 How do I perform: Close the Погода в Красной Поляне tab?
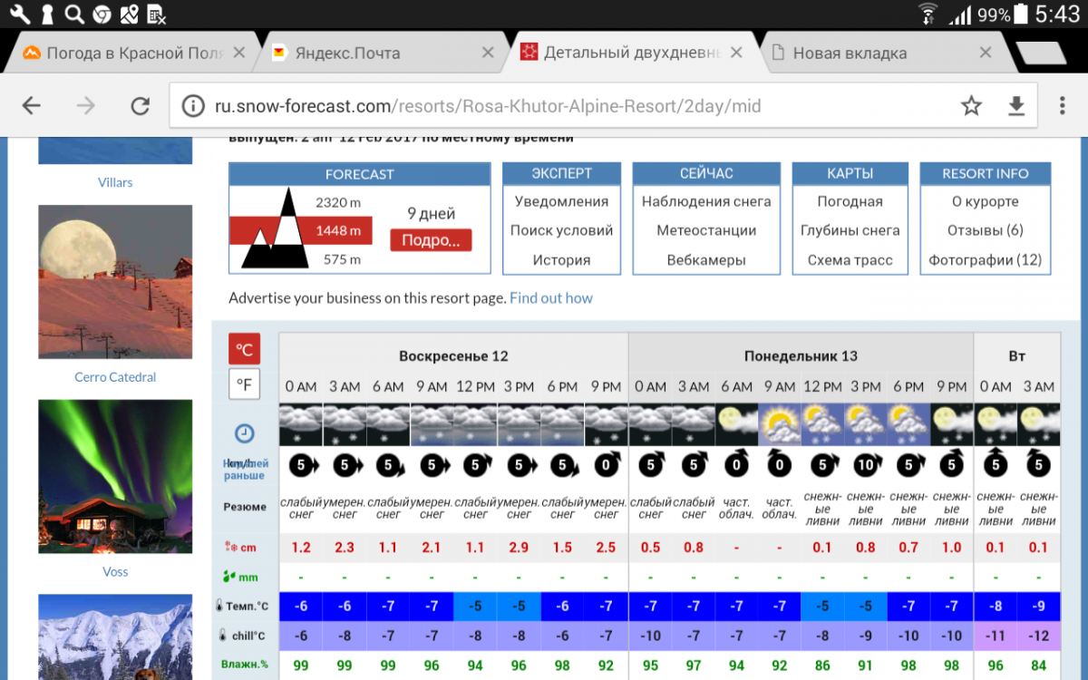239,53
